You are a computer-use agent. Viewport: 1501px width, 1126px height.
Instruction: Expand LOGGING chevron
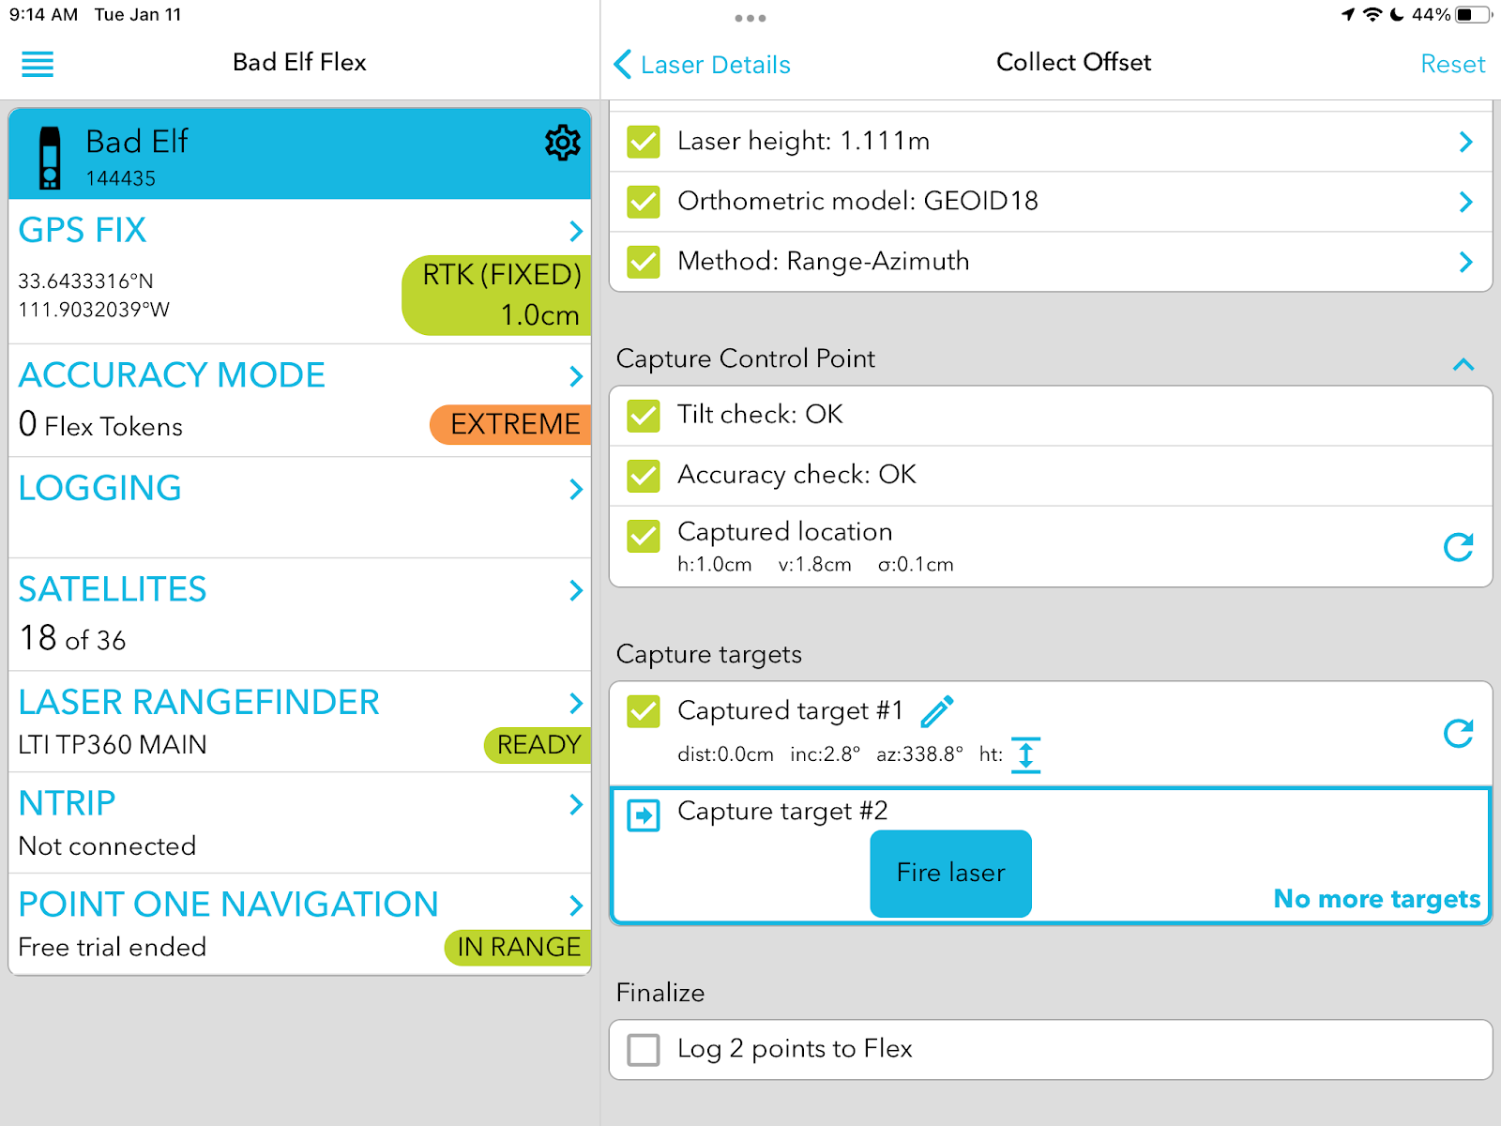coord(576,489)
